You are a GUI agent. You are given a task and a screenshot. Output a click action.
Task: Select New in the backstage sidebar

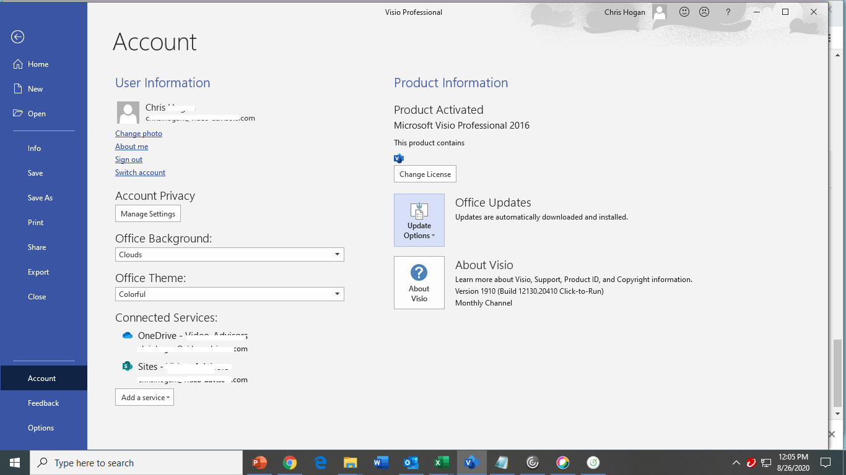pos(43,89)
